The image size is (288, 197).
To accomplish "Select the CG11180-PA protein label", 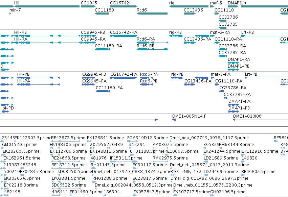I will click(x=109, y=88).
